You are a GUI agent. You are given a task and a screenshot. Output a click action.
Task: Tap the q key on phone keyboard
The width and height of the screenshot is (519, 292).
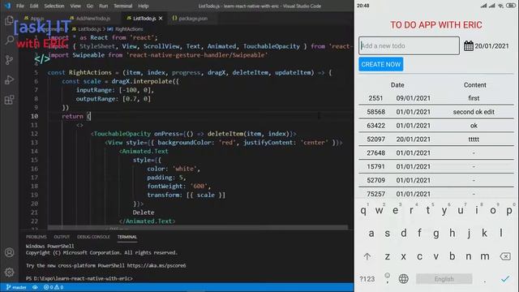[363, 211]
